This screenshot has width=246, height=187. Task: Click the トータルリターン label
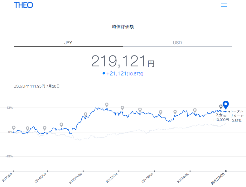(x=236, y=113)
